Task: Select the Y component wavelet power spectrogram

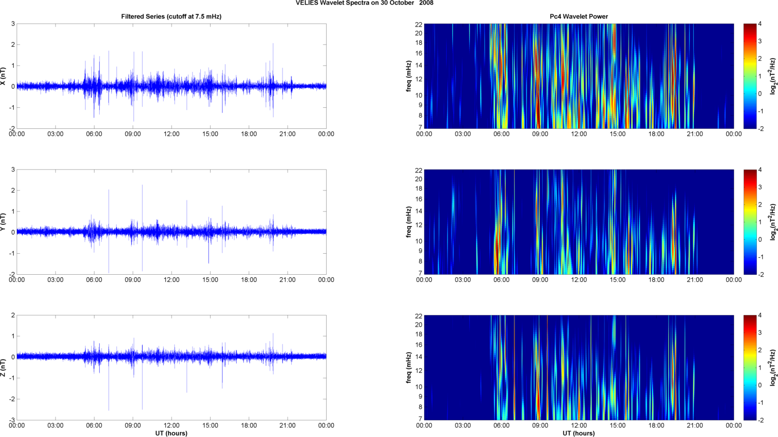Action: coord(579,222)
